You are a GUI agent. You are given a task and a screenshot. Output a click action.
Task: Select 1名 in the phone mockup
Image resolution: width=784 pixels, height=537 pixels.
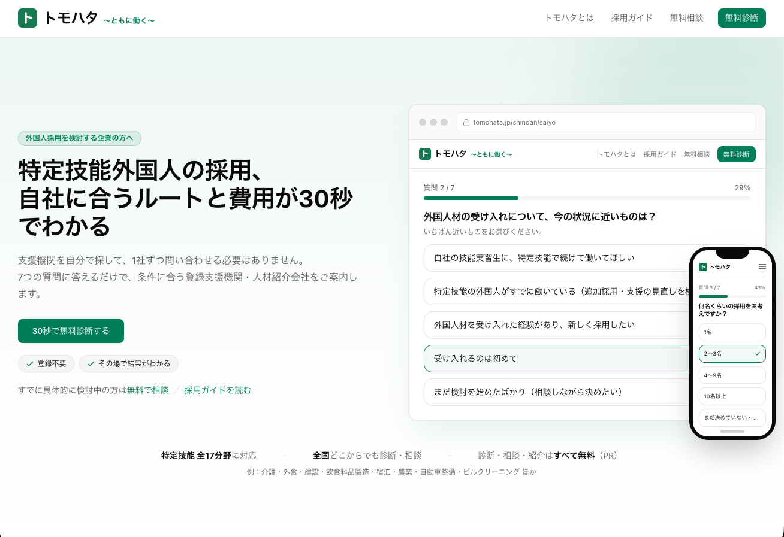(x=732, y=332)
